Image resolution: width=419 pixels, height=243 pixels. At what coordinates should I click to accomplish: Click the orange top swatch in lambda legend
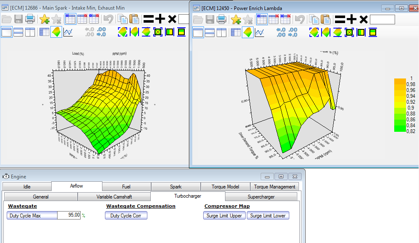click(400, 81)
